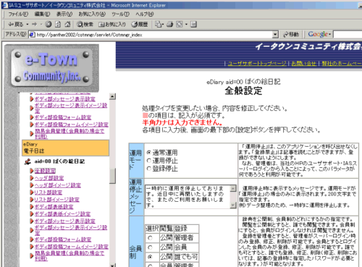Select the 登録停止 radio button

(149, 169)
